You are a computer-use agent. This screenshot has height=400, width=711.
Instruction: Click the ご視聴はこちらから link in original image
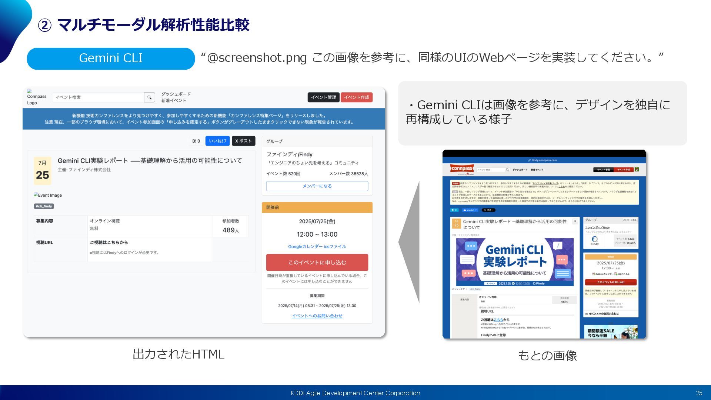click(495, 320)
